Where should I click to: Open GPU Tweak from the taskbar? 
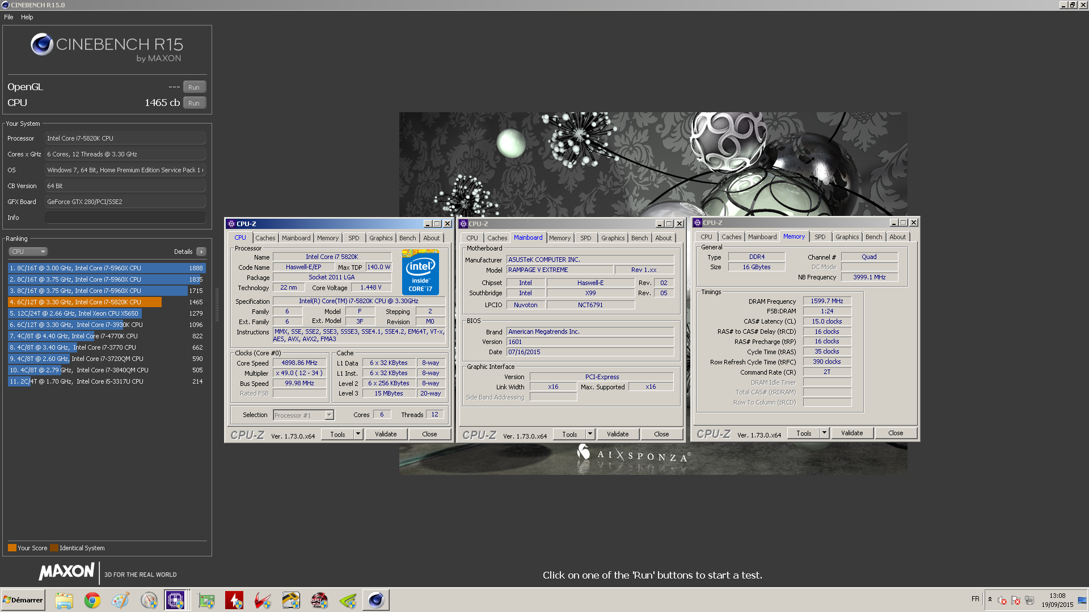[319, 600]
